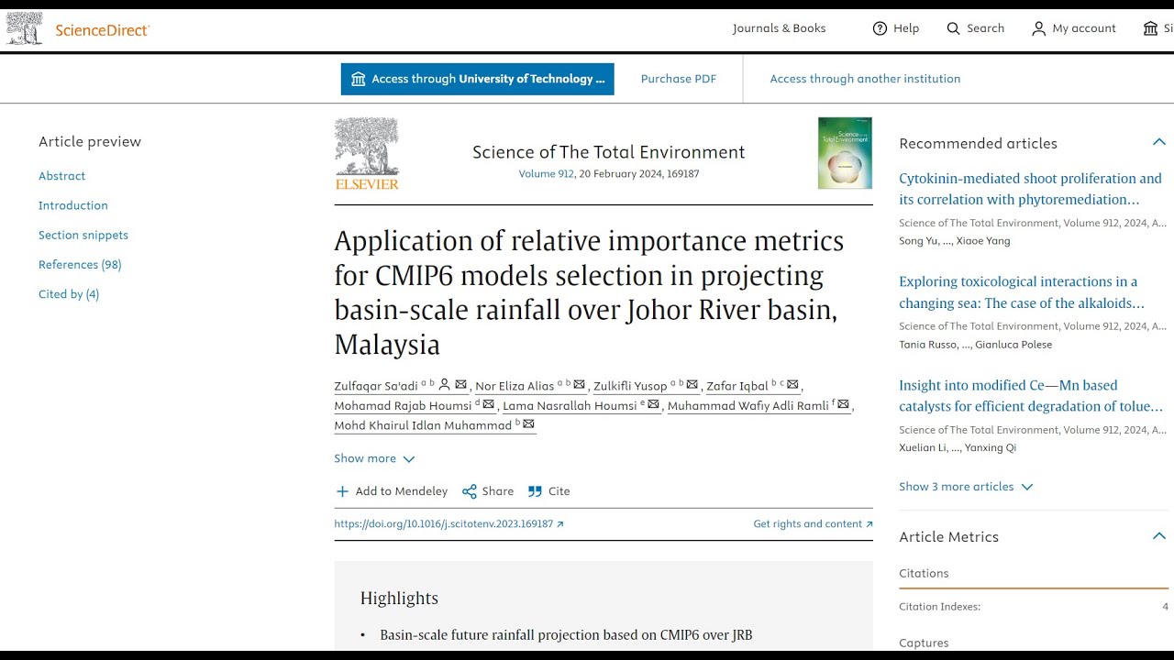Click the Elsevier tree logo
This screenshot has width=1174, height=660.
coord(367,153)
